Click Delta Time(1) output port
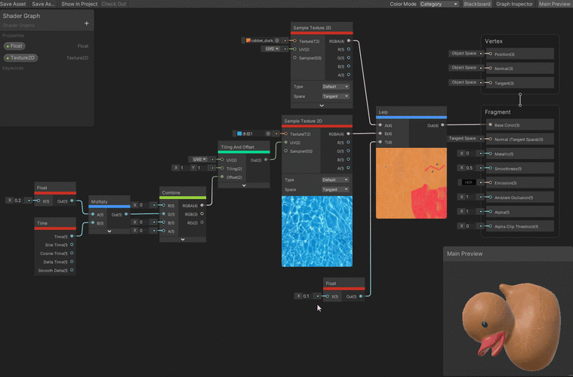 [72, 262]
